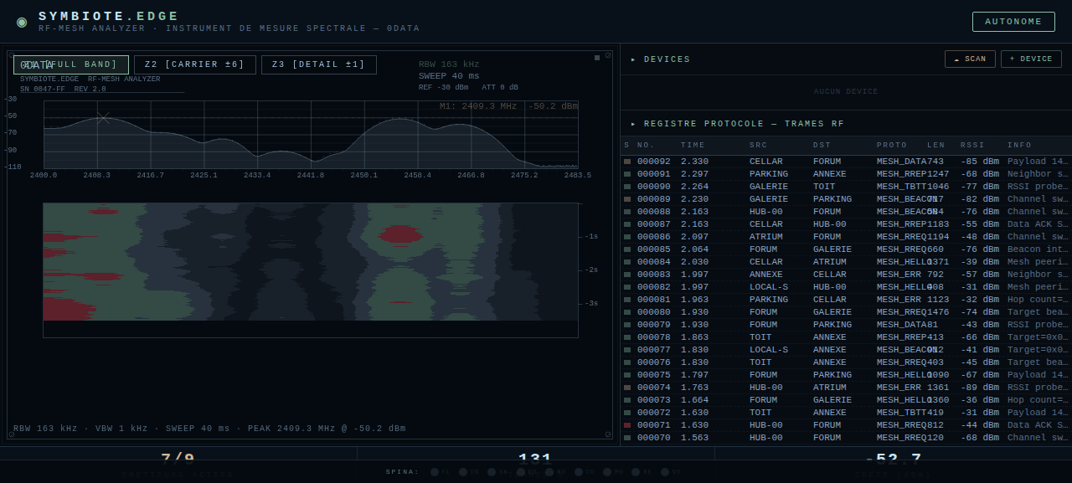Click the -2s waterfall time label
Screen dimensions: 1072x483
[590, 270]
